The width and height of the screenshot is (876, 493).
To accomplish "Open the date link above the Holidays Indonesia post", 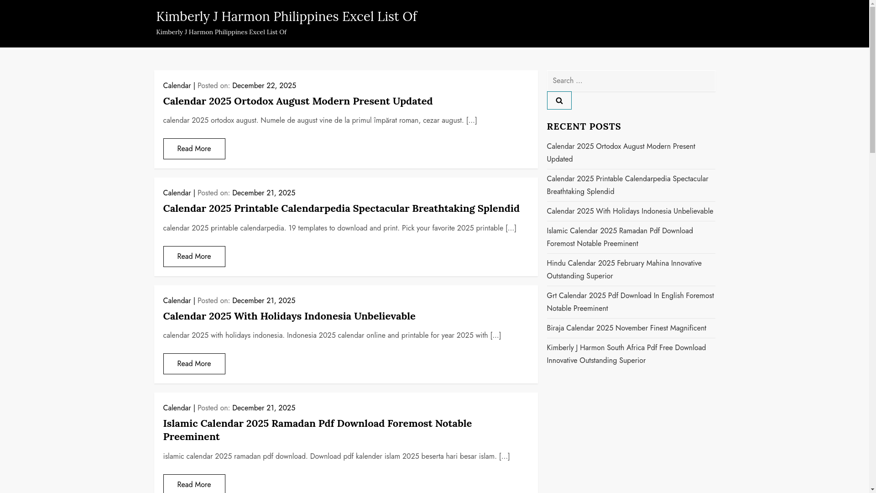I will click(x=264, y=300).
